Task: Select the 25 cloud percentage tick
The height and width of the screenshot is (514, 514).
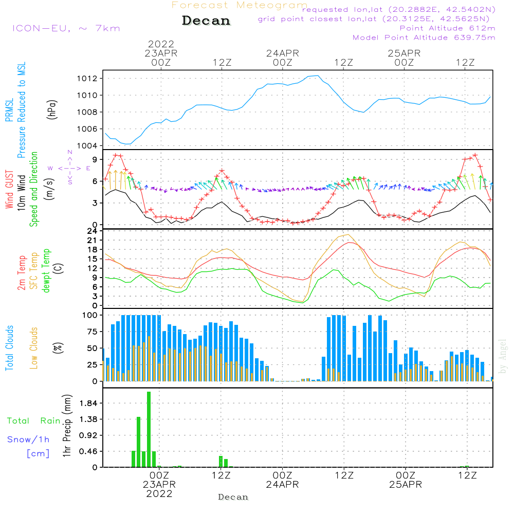Action: 92,365
